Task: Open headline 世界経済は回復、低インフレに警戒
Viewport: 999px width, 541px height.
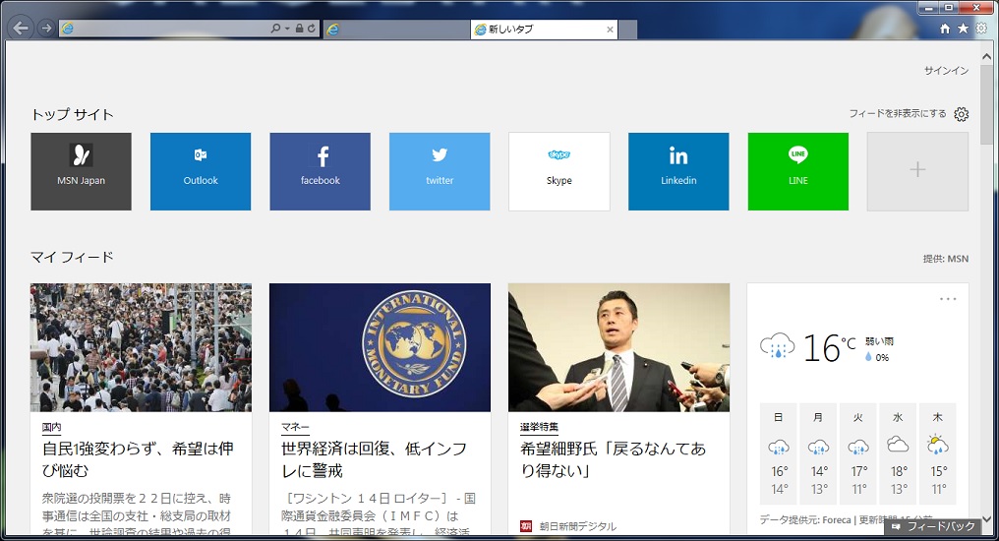Action: [374, 459]
